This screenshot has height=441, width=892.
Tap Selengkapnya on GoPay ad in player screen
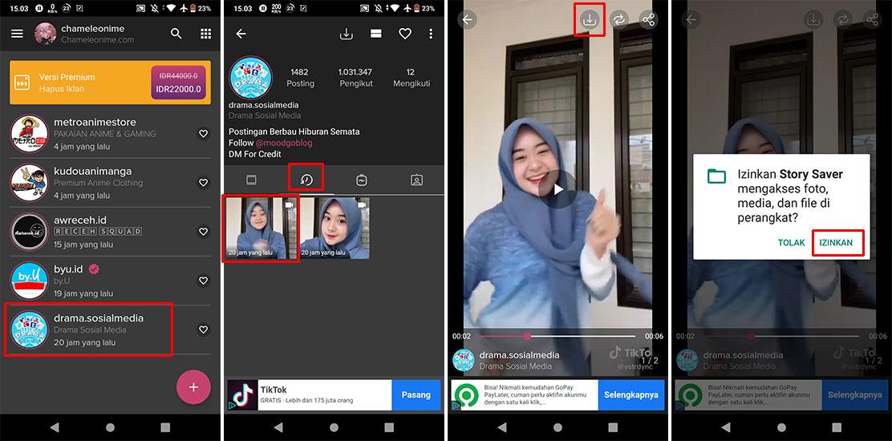click(630, 395)
